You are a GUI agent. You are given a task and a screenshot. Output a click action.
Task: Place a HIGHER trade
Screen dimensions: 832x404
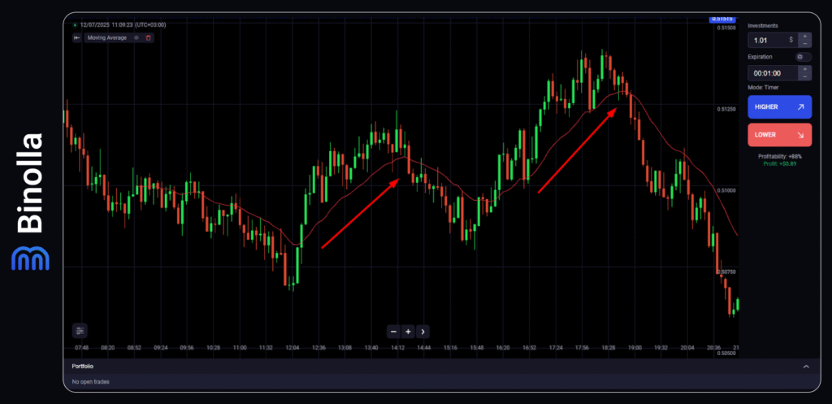779,107
